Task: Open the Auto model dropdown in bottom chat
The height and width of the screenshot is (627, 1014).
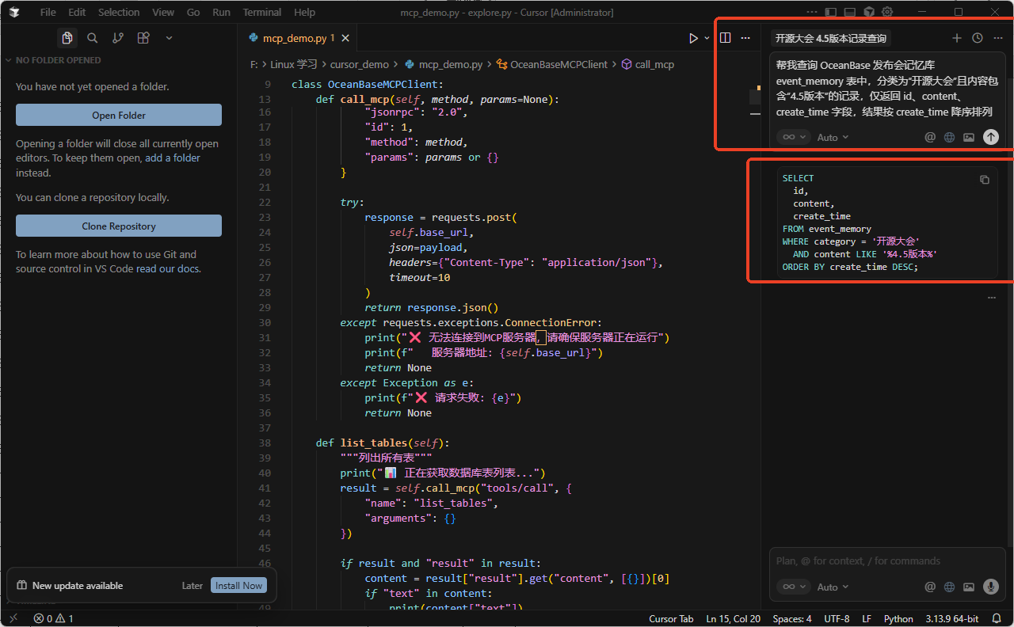Action: (833, 587)
